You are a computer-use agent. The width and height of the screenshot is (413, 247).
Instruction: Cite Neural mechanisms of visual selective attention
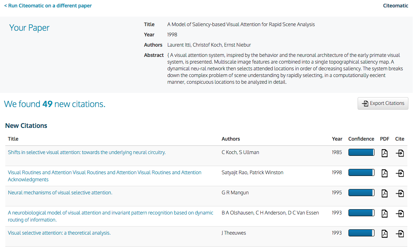point(400,193)
